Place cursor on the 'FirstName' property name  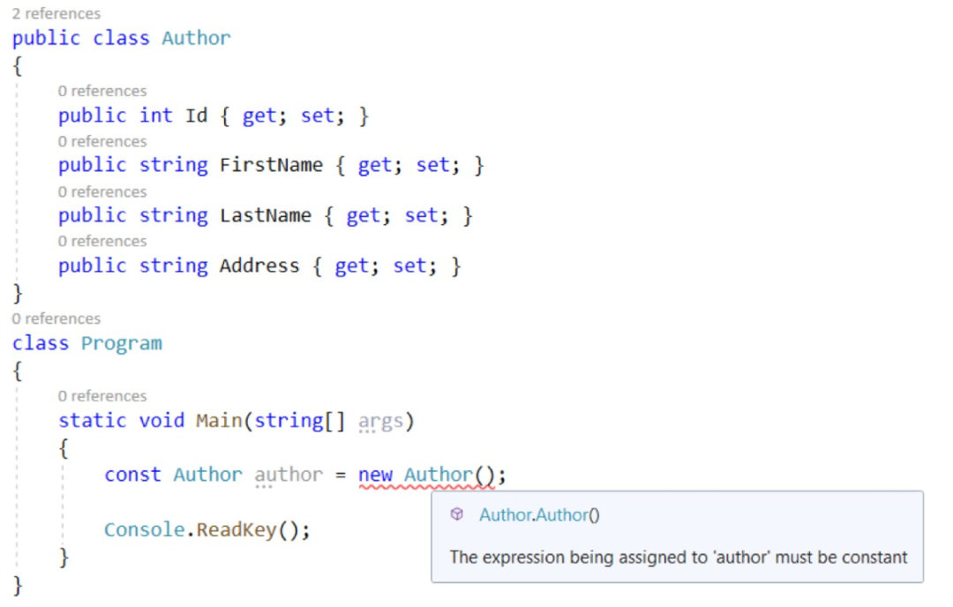[x=271, y=165]
